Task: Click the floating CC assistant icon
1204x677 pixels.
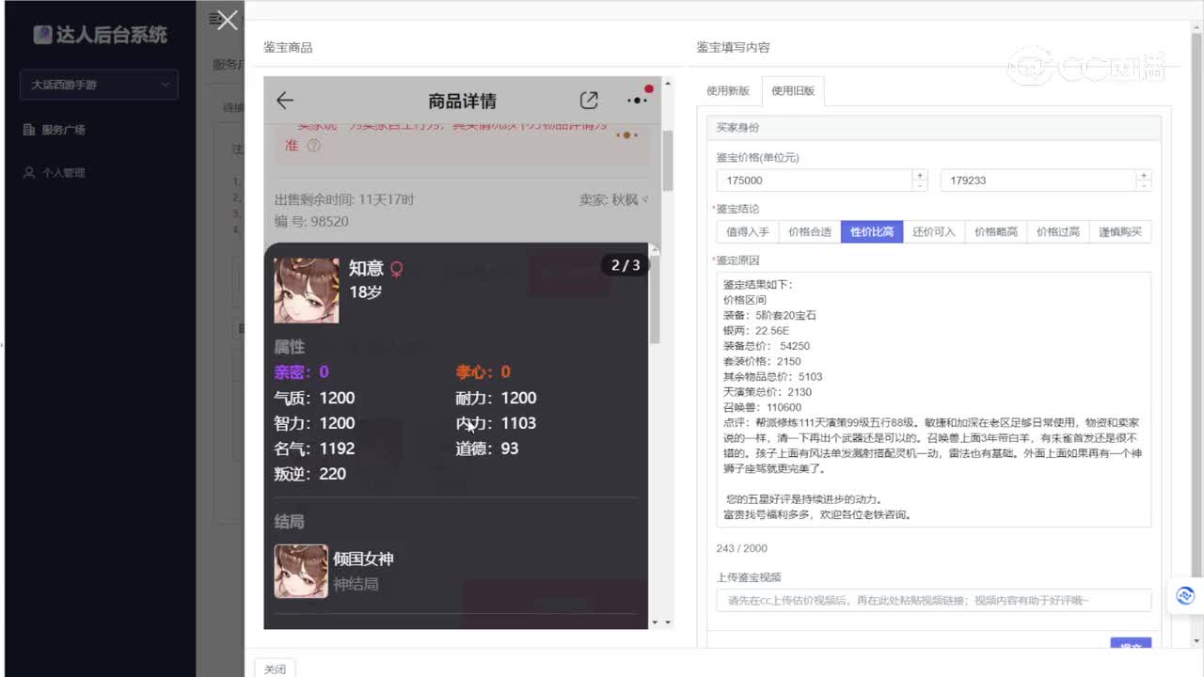Action: pos(1184,595)
